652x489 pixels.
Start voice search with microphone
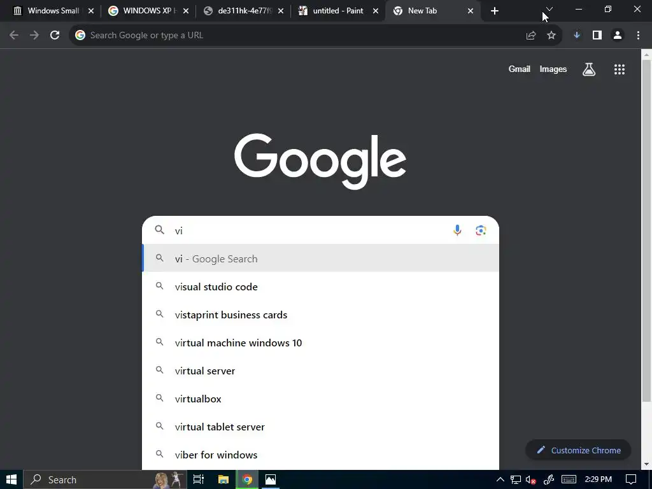[457, 230]
